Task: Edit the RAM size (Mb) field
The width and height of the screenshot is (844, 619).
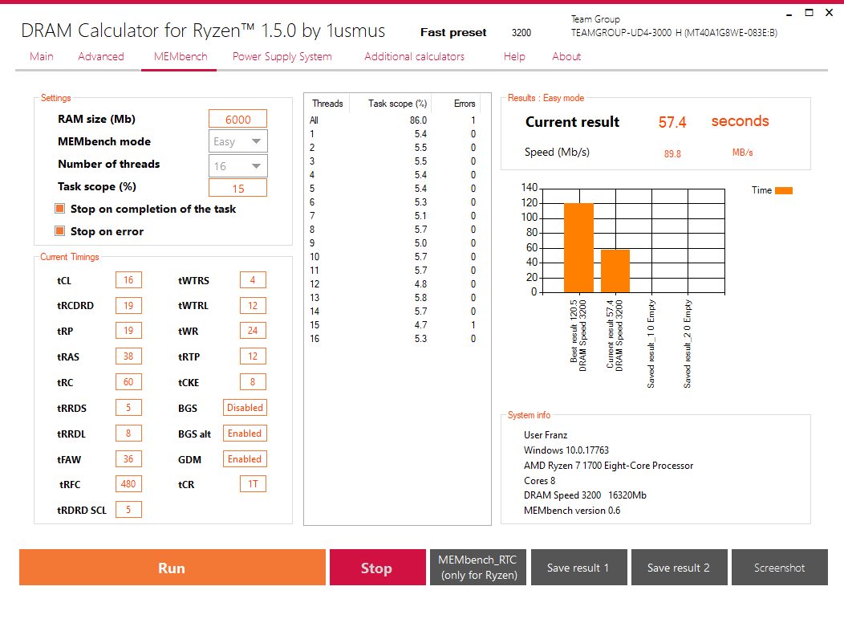Action: point(238,119)
